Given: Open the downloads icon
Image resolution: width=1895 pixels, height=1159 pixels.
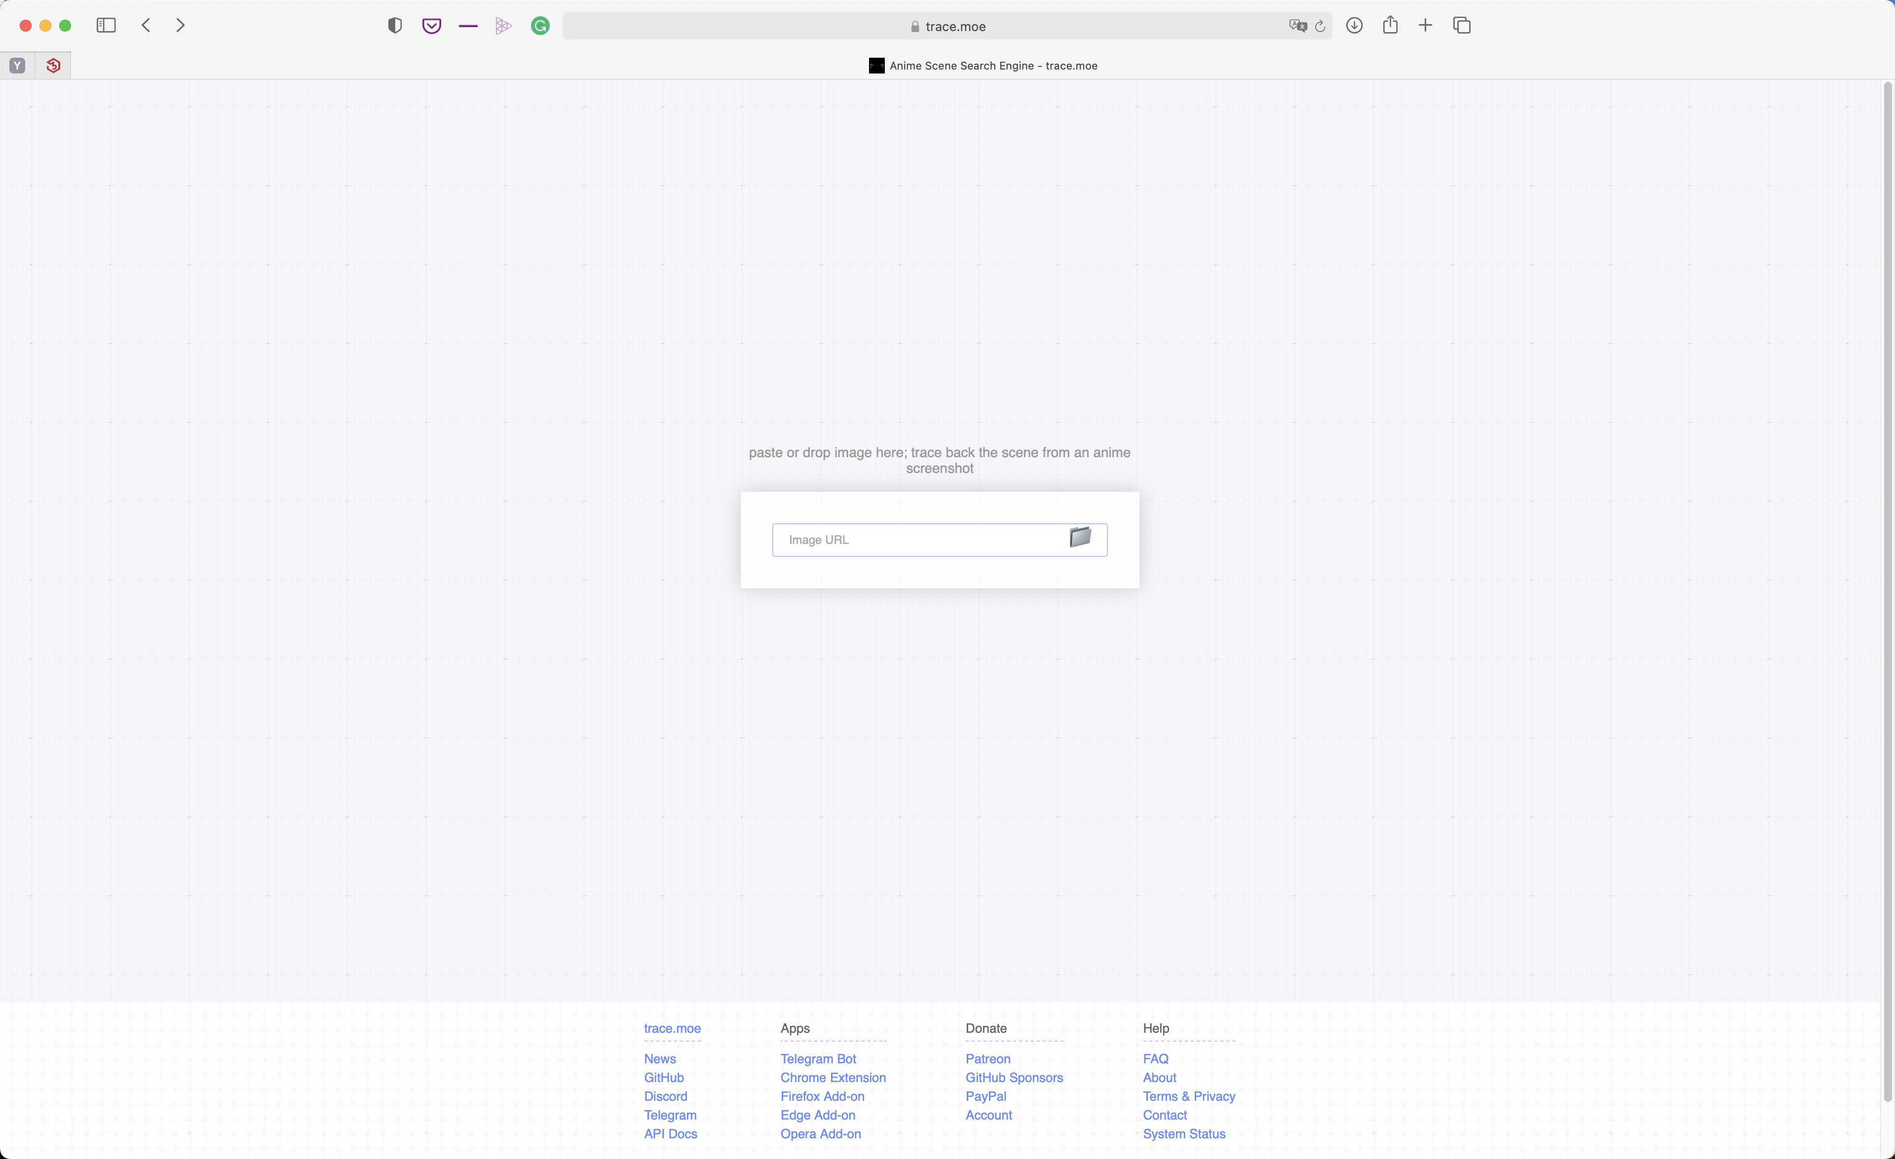Looking at the screenshot, I should pyautogui.click(x=1354, y=25).
